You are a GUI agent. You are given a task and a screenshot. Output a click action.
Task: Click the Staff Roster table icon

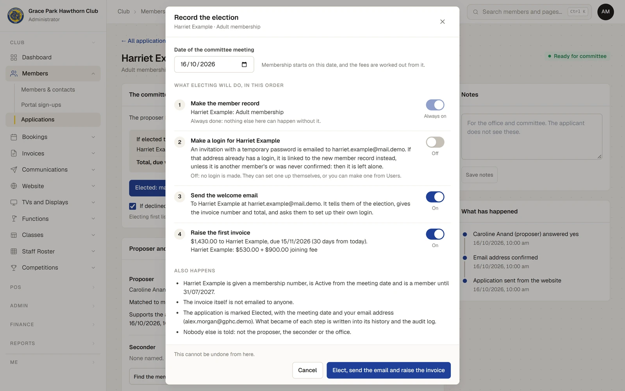[14, 251]
